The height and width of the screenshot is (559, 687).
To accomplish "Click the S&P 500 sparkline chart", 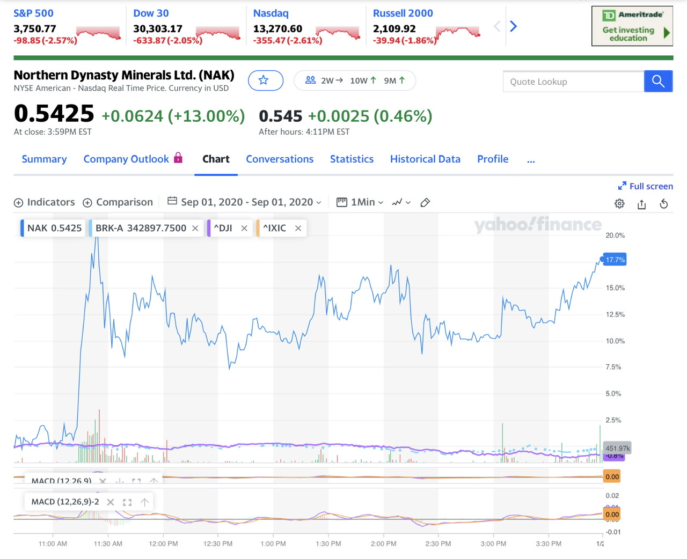I will [x=99, y=33].
